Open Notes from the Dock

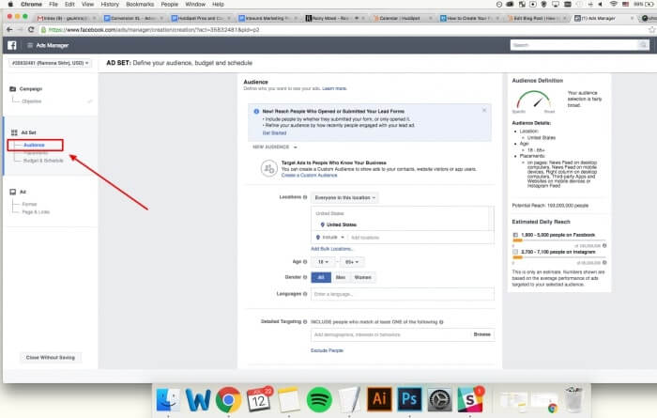[289, 400]
